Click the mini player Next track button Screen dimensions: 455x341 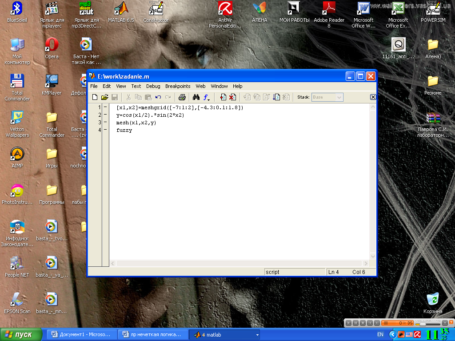(x=377, y=323)
